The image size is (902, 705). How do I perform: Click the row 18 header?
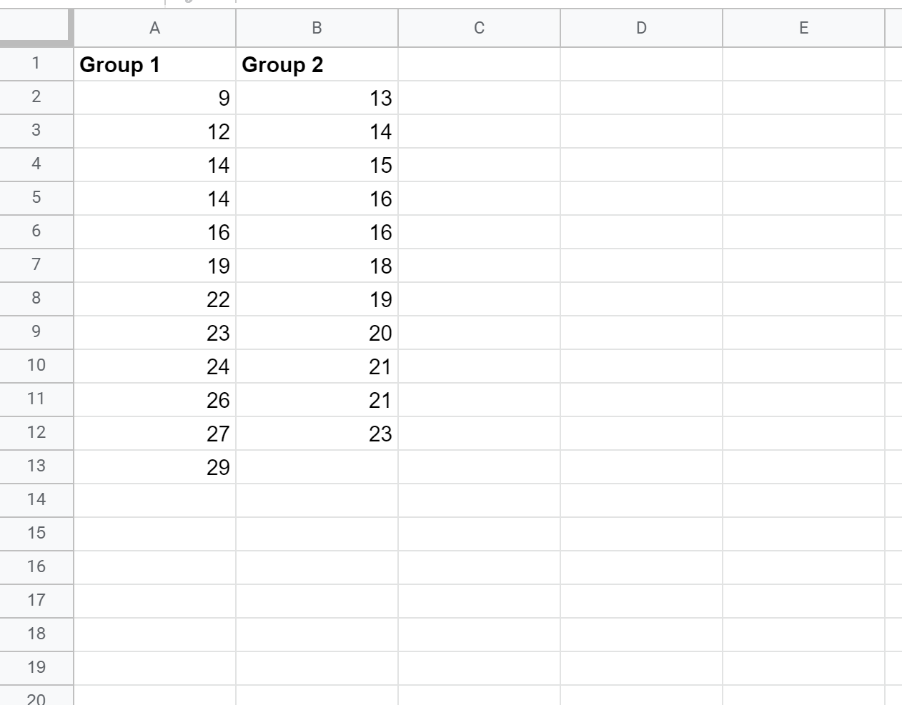click(36, 634)
